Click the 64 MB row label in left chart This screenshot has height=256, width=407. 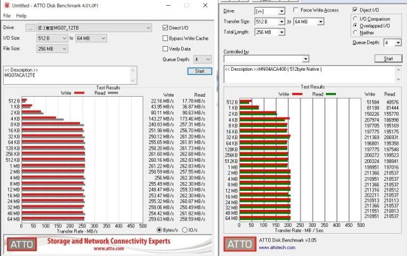13,219
